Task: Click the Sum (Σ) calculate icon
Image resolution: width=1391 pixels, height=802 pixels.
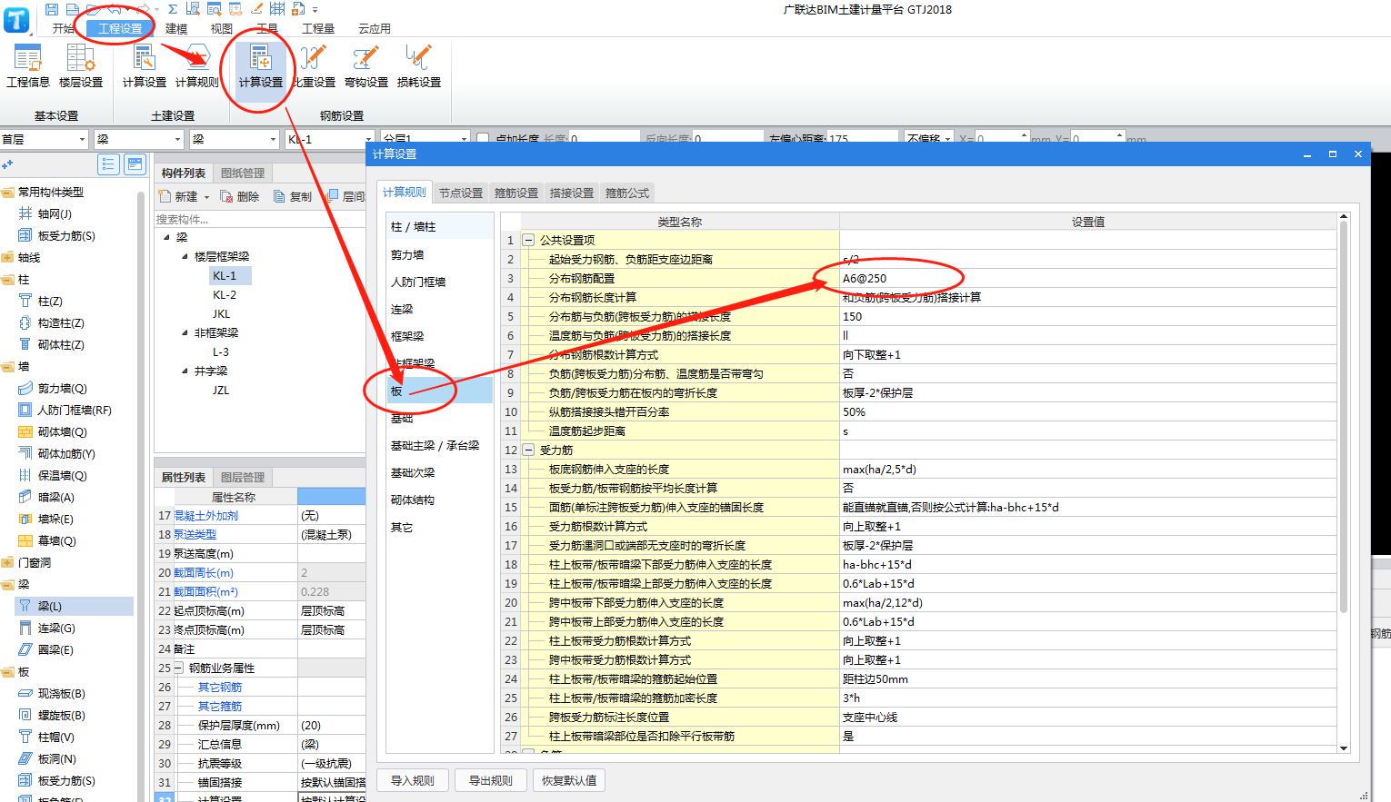Action: point(172,9)
